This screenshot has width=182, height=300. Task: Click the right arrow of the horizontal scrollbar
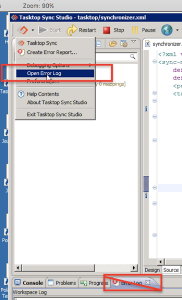tap(134, 267)
